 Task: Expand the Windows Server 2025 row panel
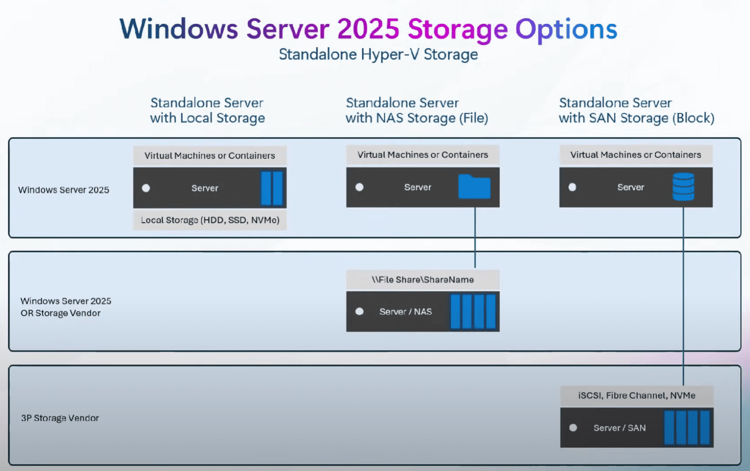click(64, 190)
